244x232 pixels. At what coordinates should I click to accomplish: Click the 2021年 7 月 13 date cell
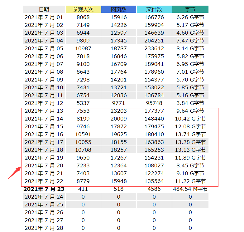(x=44, y=111)
